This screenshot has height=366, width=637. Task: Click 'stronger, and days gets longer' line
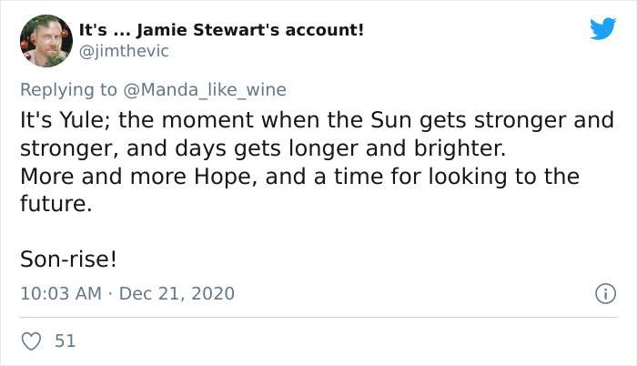263,148
